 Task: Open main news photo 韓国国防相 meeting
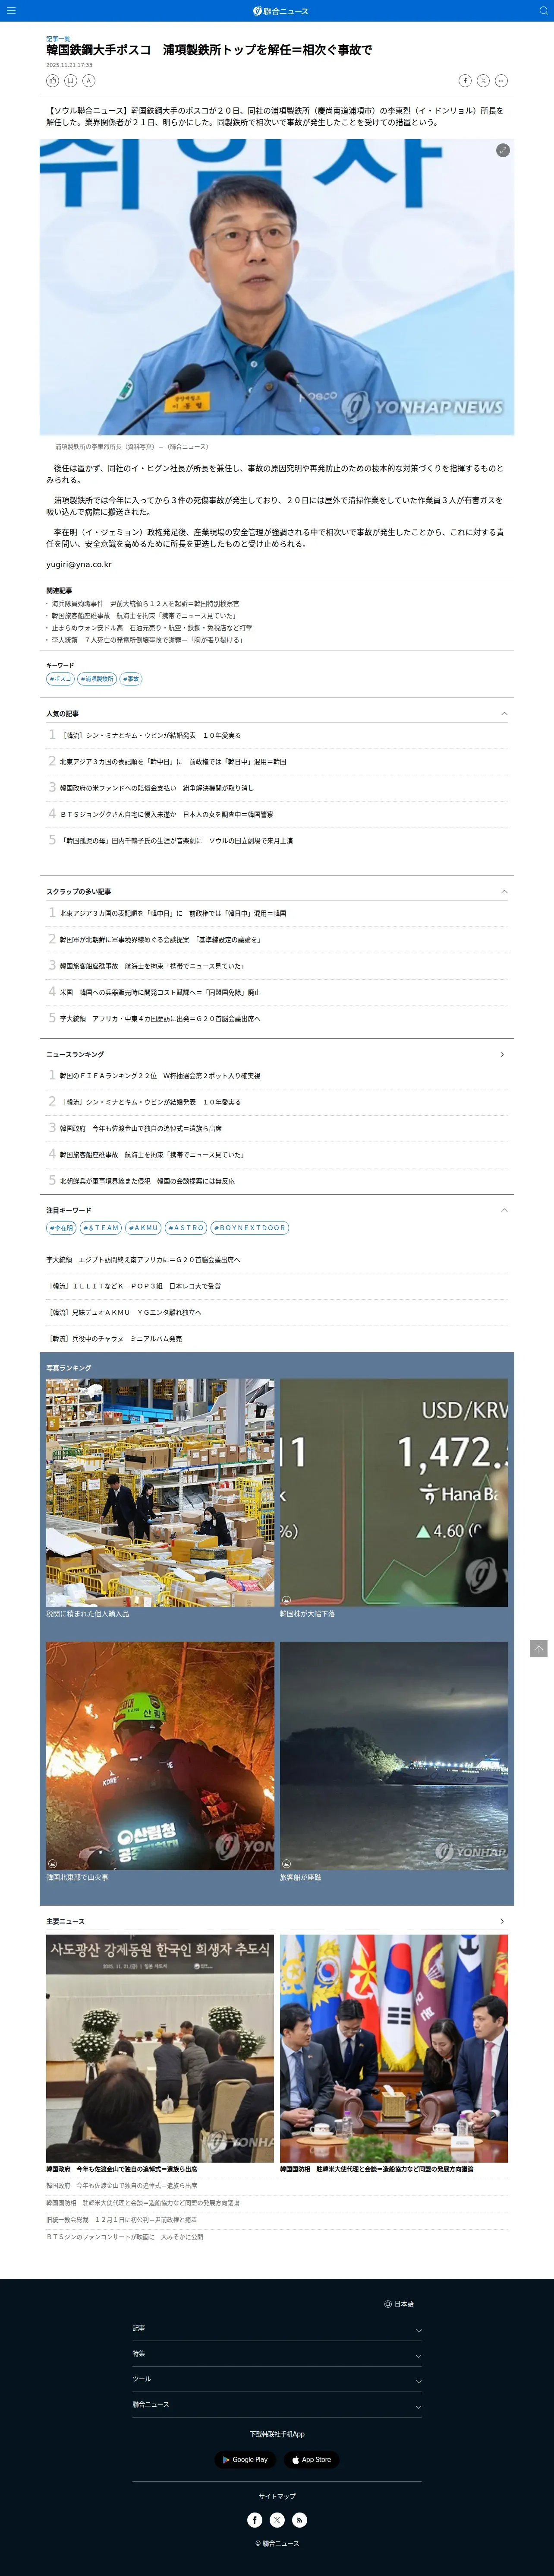(393, 2048)
